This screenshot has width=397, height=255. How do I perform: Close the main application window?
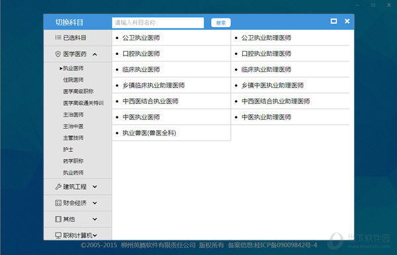coord(389,5)
